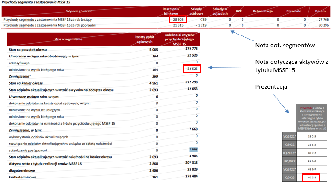Viewport: 332px width, 184px height.
Task: Click 'odniesione na wynik lat ubiegłych' row label
Action: (x=35, y=110)
